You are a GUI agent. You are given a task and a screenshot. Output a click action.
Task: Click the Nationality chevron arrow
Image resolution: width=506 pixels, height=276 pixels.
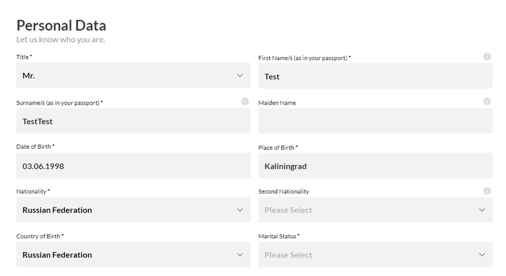[x=240, y=210]
